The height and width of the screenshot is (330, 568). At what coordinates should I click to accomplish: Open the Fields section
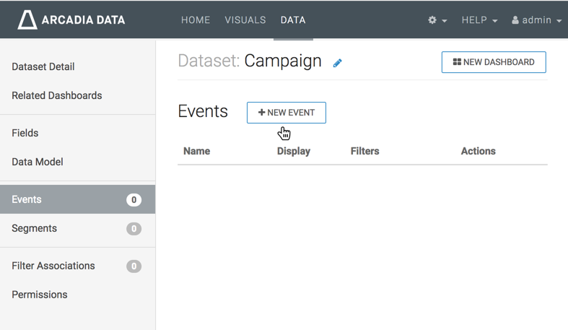point(25,133)
